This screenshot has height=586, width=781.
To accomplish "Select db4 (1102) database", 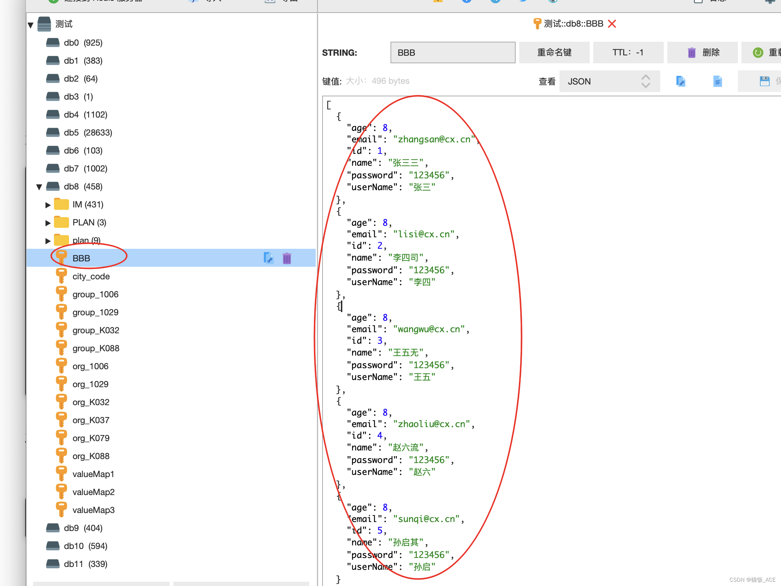I will tap(86, 115).
